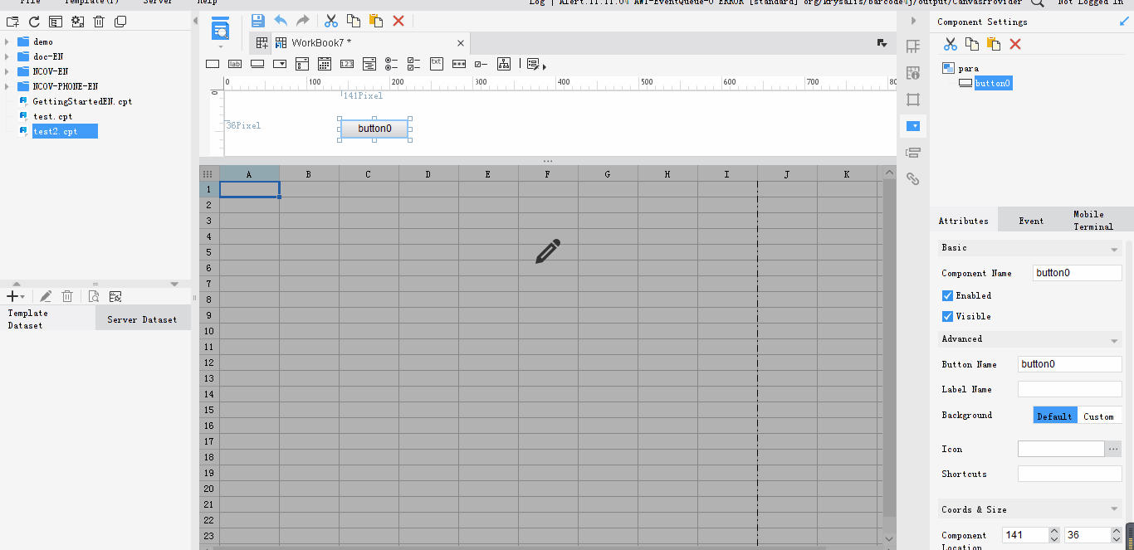Select button0 widget in parameter pane

(x=374, y=129)
